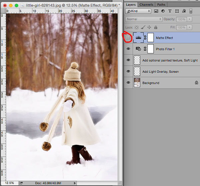The height and width of the screenshot is (186, 200).
Task: Open the Kind filter dropdown
Action: click(138, 11)
